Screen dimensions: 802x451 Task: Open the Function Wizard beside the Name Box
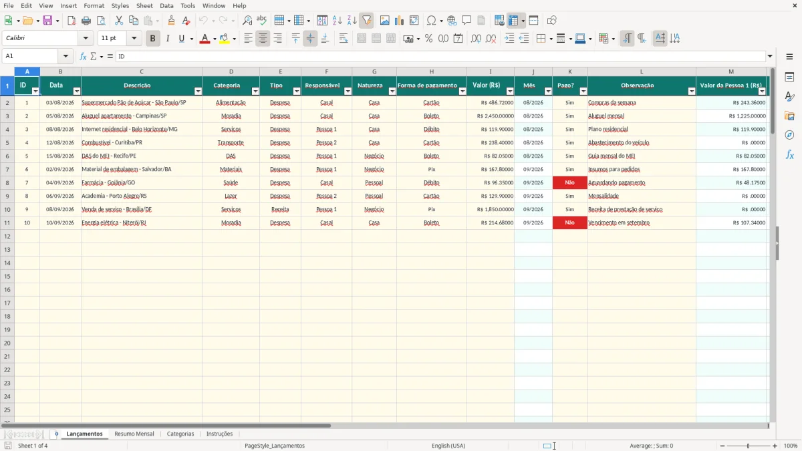point(84,57)
